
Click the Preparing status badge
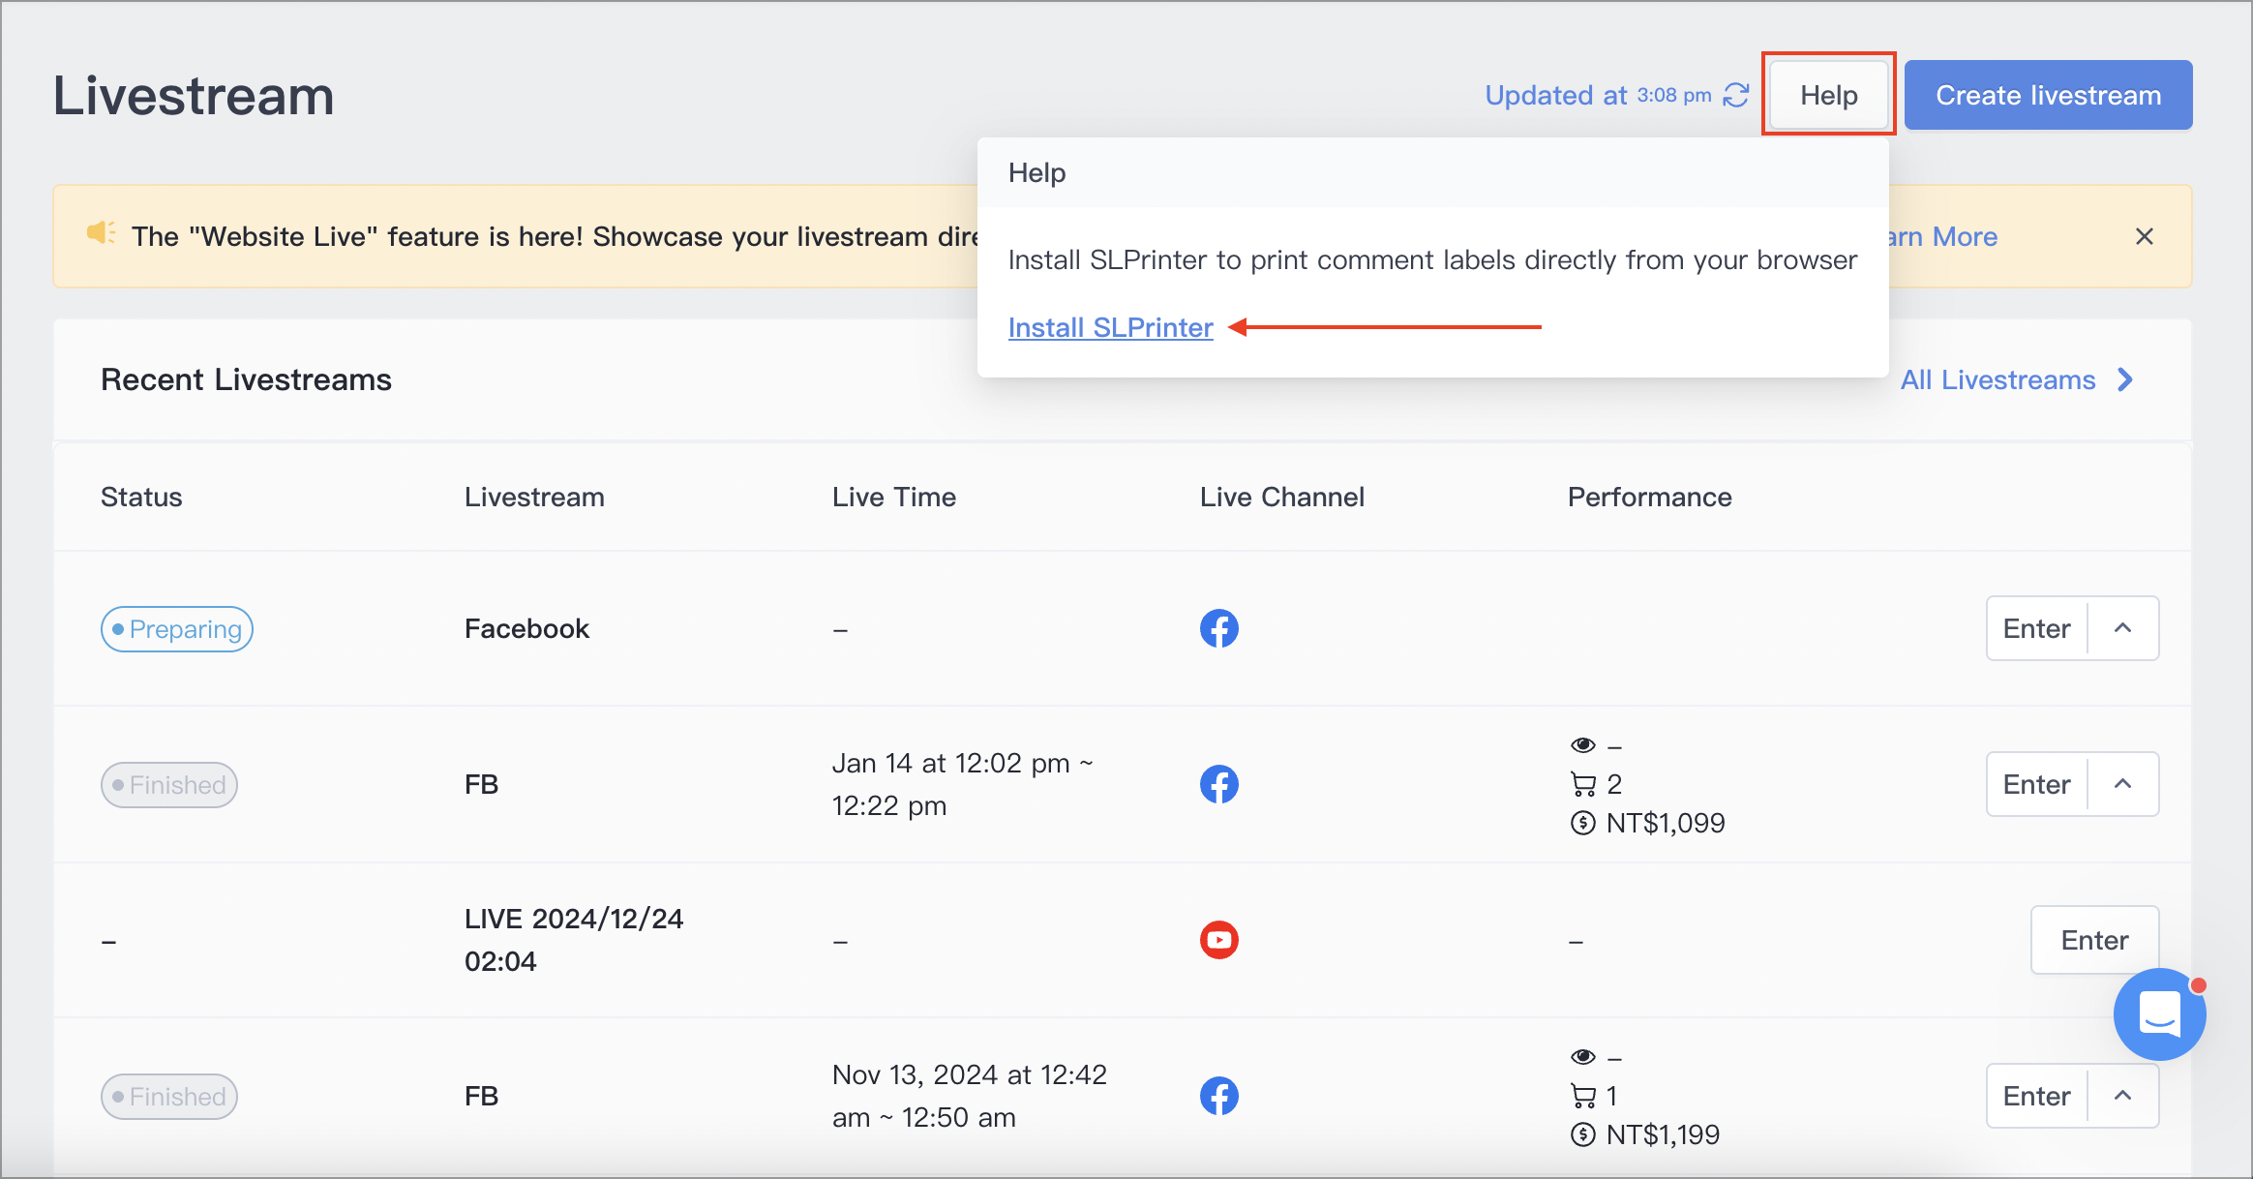pos(177,629)
